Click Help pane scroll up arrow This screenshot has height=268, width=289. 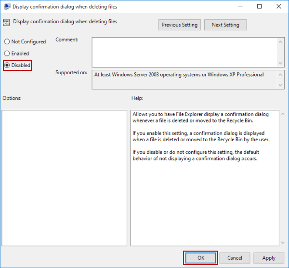(x=283, y=114)
